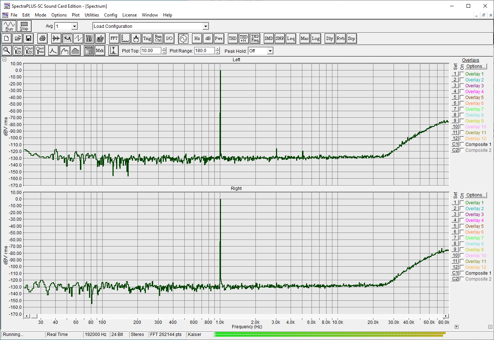The width and height of the screenshot is (494, 340).
Task: Click the plus box at bottom right
Action: pyautogui.click(x=456, y=326)
